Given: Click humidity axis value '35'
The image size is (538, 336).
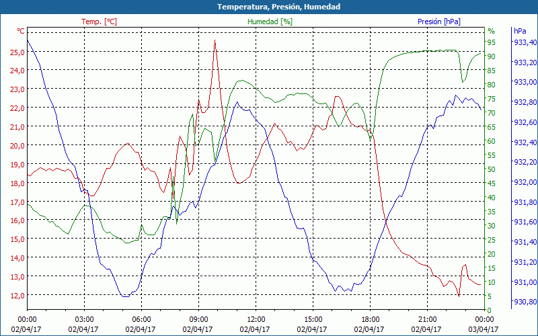Looking at the screenshot, I should [492, 212].
